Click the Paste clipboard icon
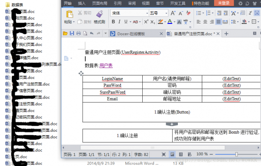This screenshot has height=166, width=261. click(70, 14)
